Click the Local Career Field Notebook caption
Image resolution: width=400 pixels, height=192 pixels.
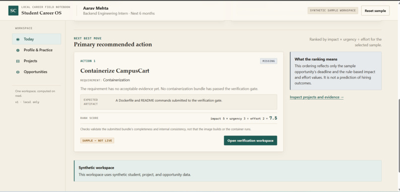(x=46, y=7)
